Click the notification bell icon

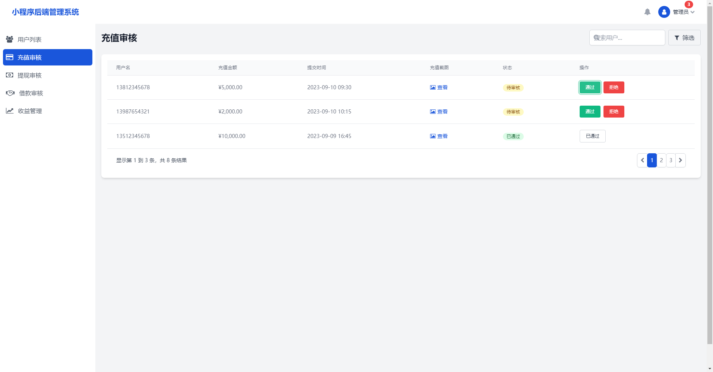[x=647, y=12]
